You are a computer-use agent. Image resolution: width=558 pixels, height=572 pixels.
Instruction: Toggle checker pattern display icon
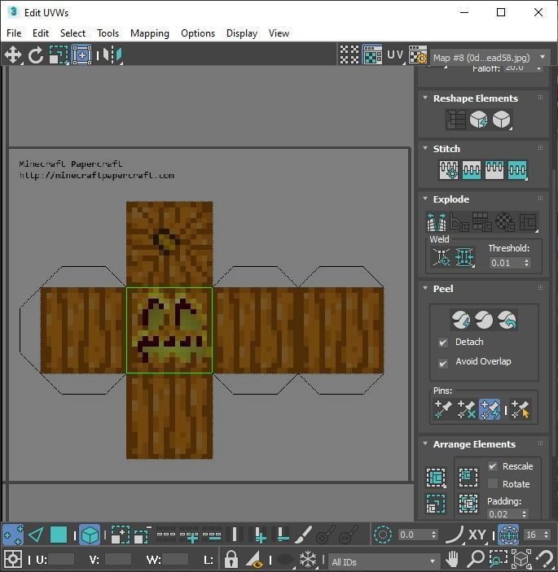coord(349,55)
